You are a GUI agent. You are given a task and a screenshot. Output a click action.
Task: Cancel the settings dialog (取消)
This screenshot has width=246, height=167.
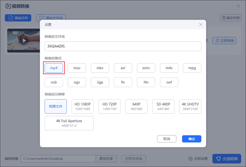167,139
